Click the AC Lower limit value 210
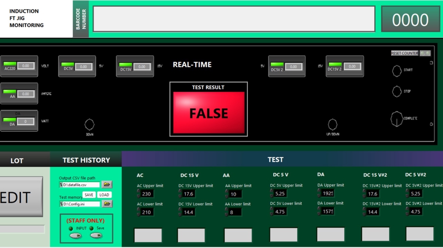Viewport: 443px width, 248px height. click(147, 212)
